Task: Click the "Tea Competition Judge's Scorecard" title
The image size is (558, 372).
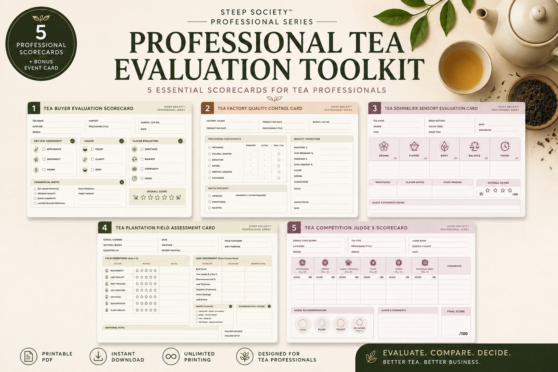Action: [x=356, y=228]
